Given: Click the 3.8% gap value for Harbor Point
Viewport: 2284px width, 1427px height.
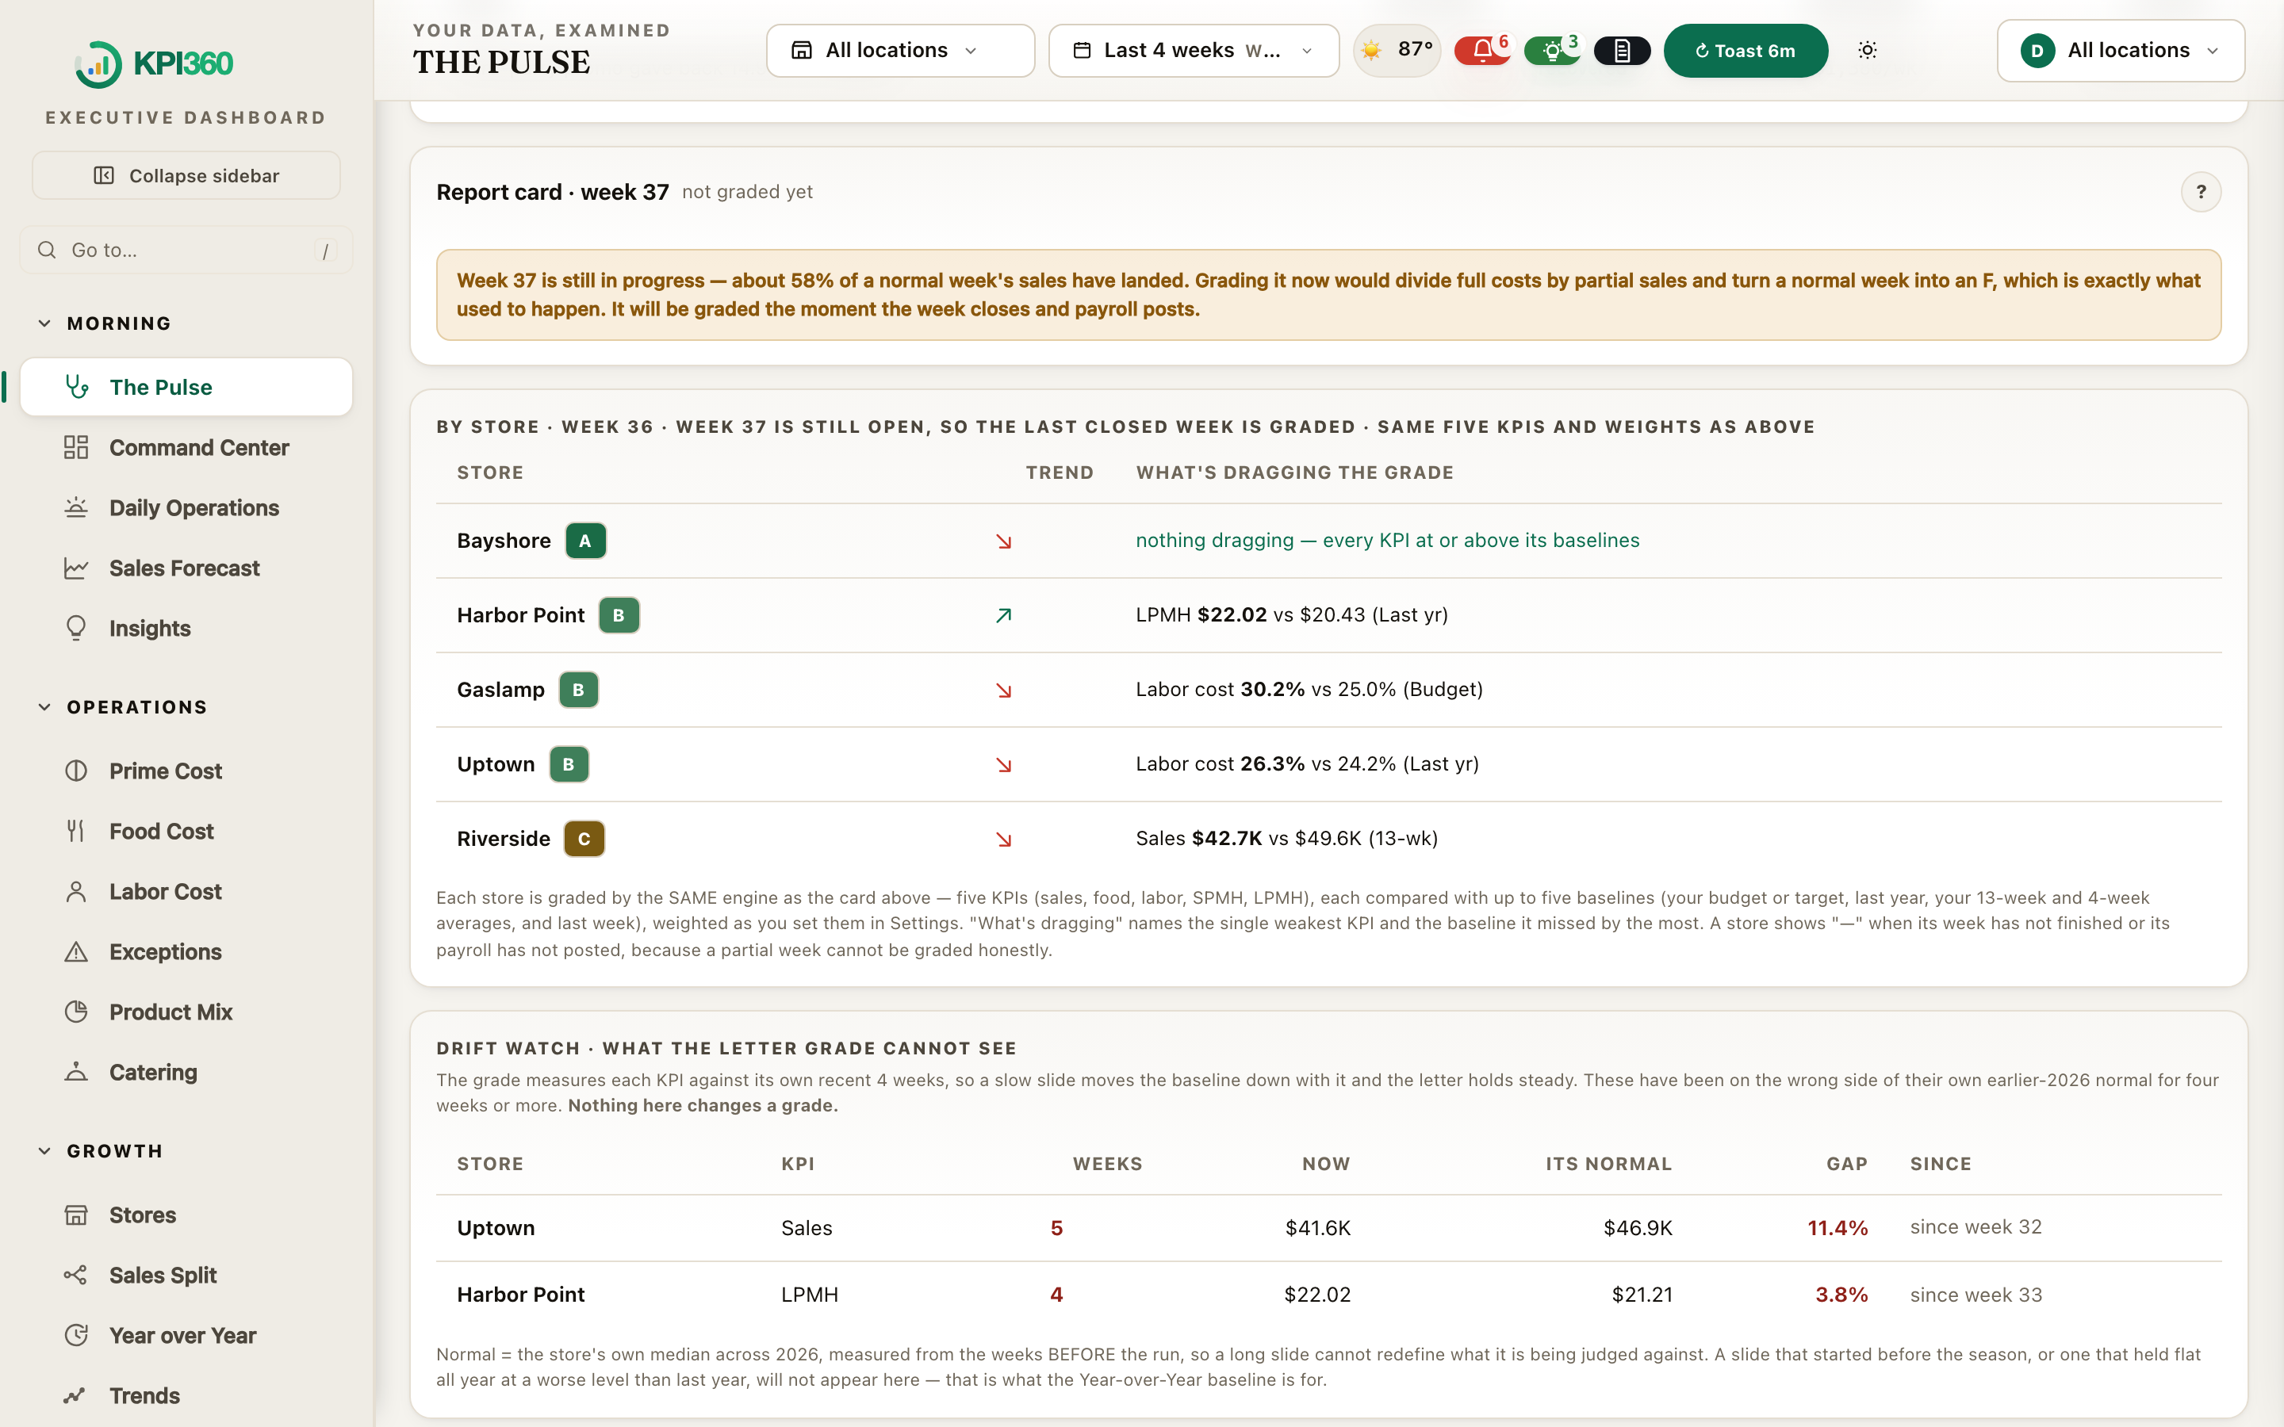Looking at the screenshot, I should pyautogui.click(x=1841, y=1295).
